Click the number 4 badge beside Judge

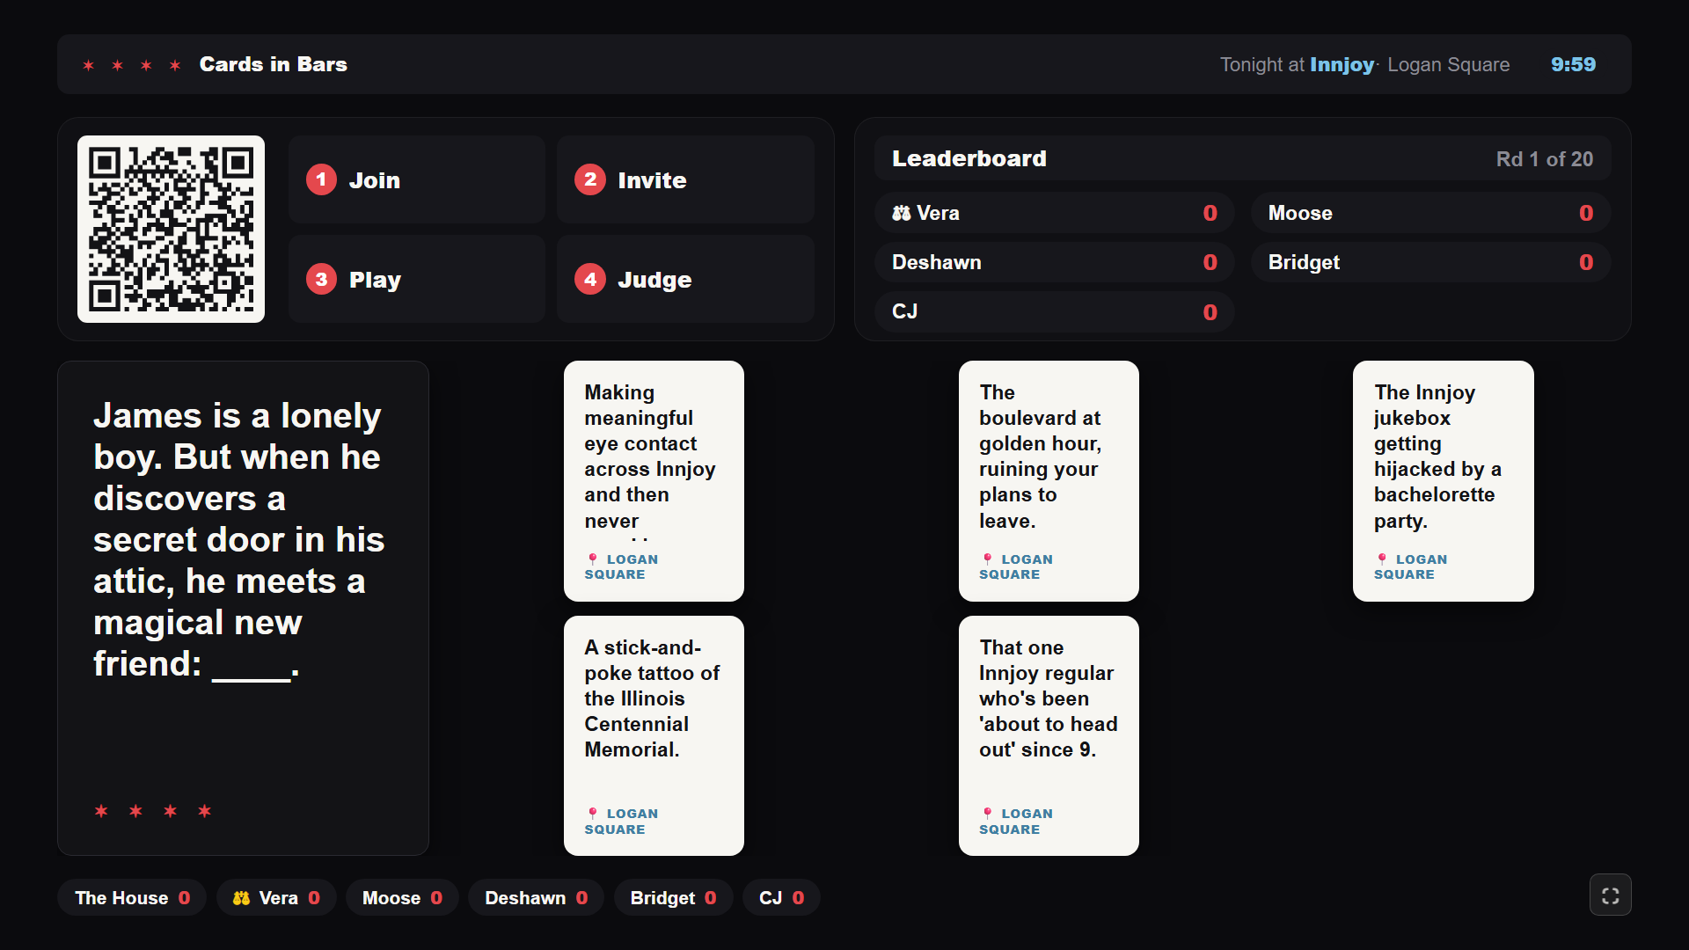pos(590,280)
